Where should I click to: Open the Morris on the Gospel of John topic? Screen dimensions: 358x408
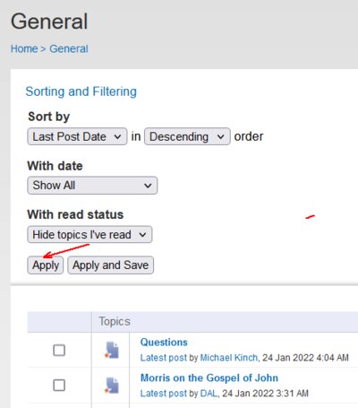pyautogui.click(x=209, y=378)
